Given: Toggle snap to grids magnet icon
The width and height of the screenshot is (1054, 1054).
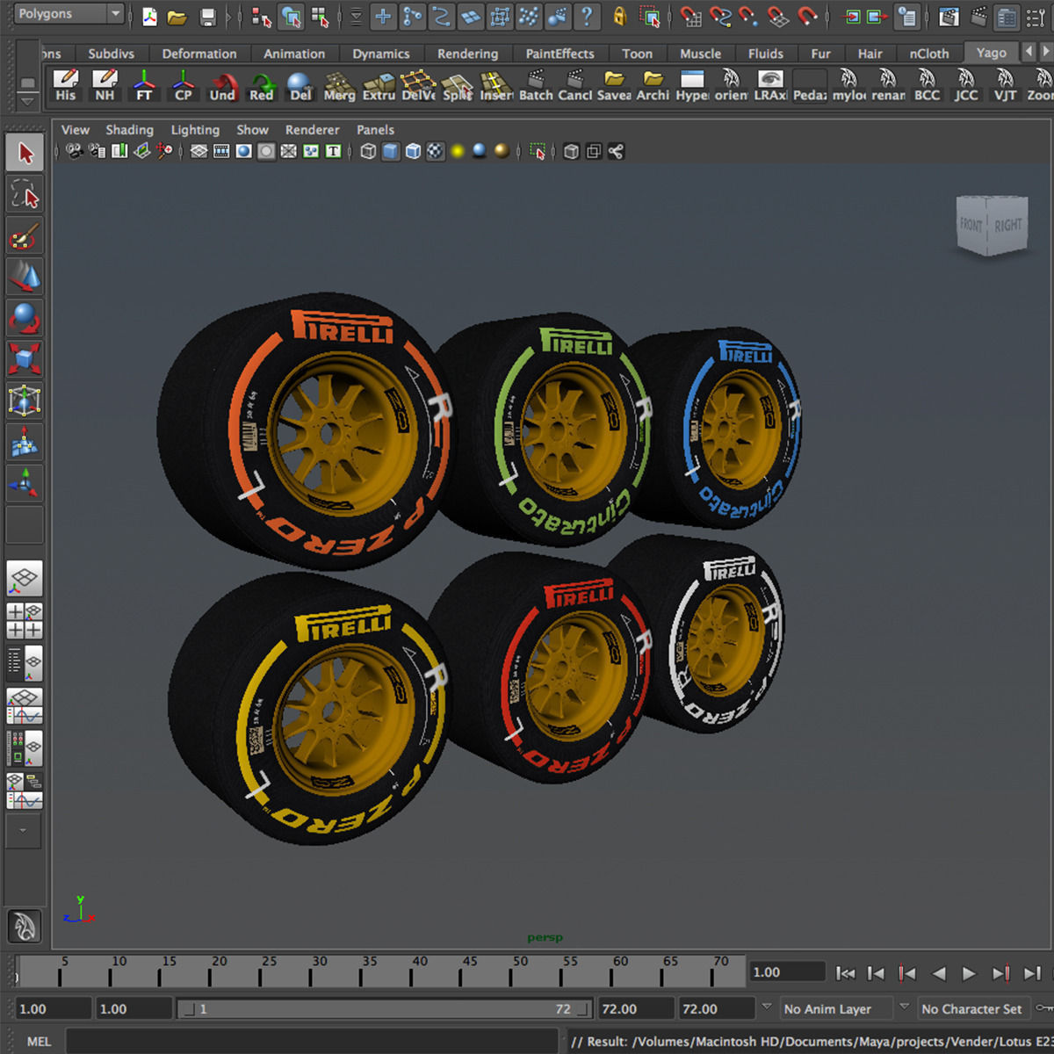Looking at the screenshot, I should 691,16.
